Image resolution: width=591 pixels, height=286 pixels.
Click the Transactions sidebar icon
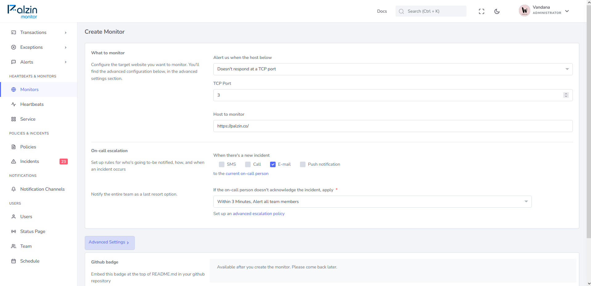14,32
